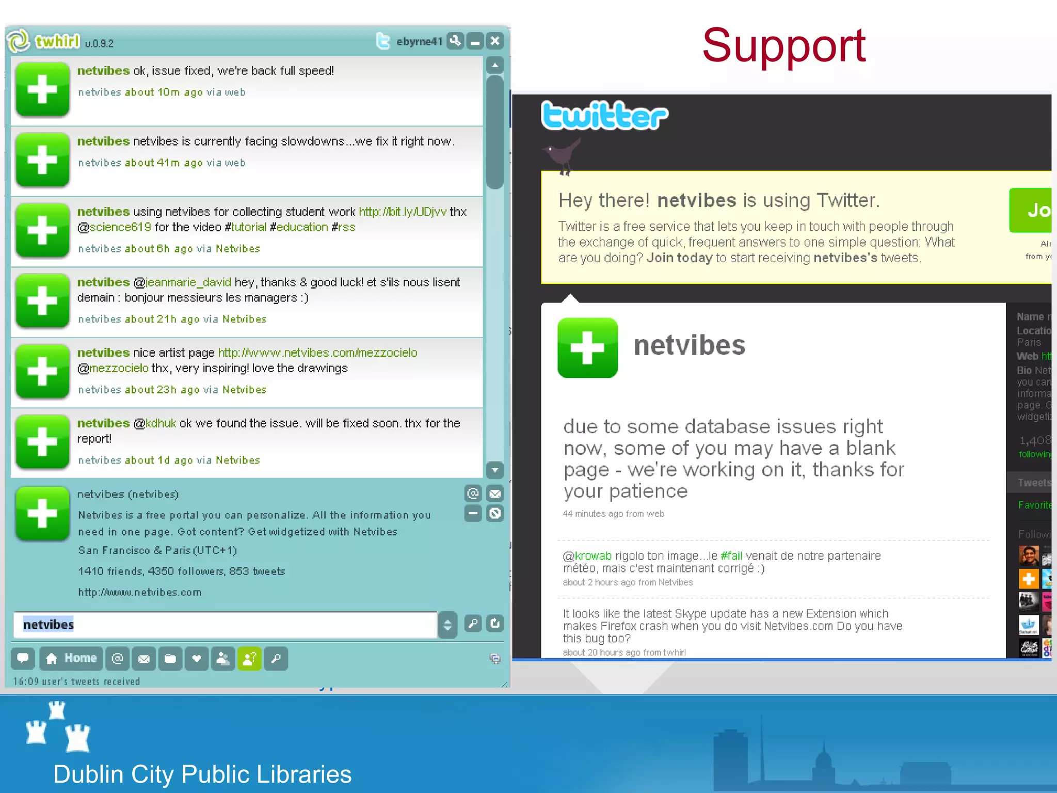Show favorites using the heart icon

coord(197,658)
